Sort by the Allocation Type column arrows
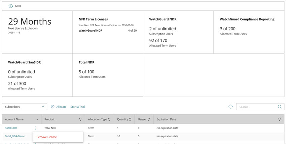The width and height of the screenshot is (286, 144). pyautogui.click(x=109, y=119)
